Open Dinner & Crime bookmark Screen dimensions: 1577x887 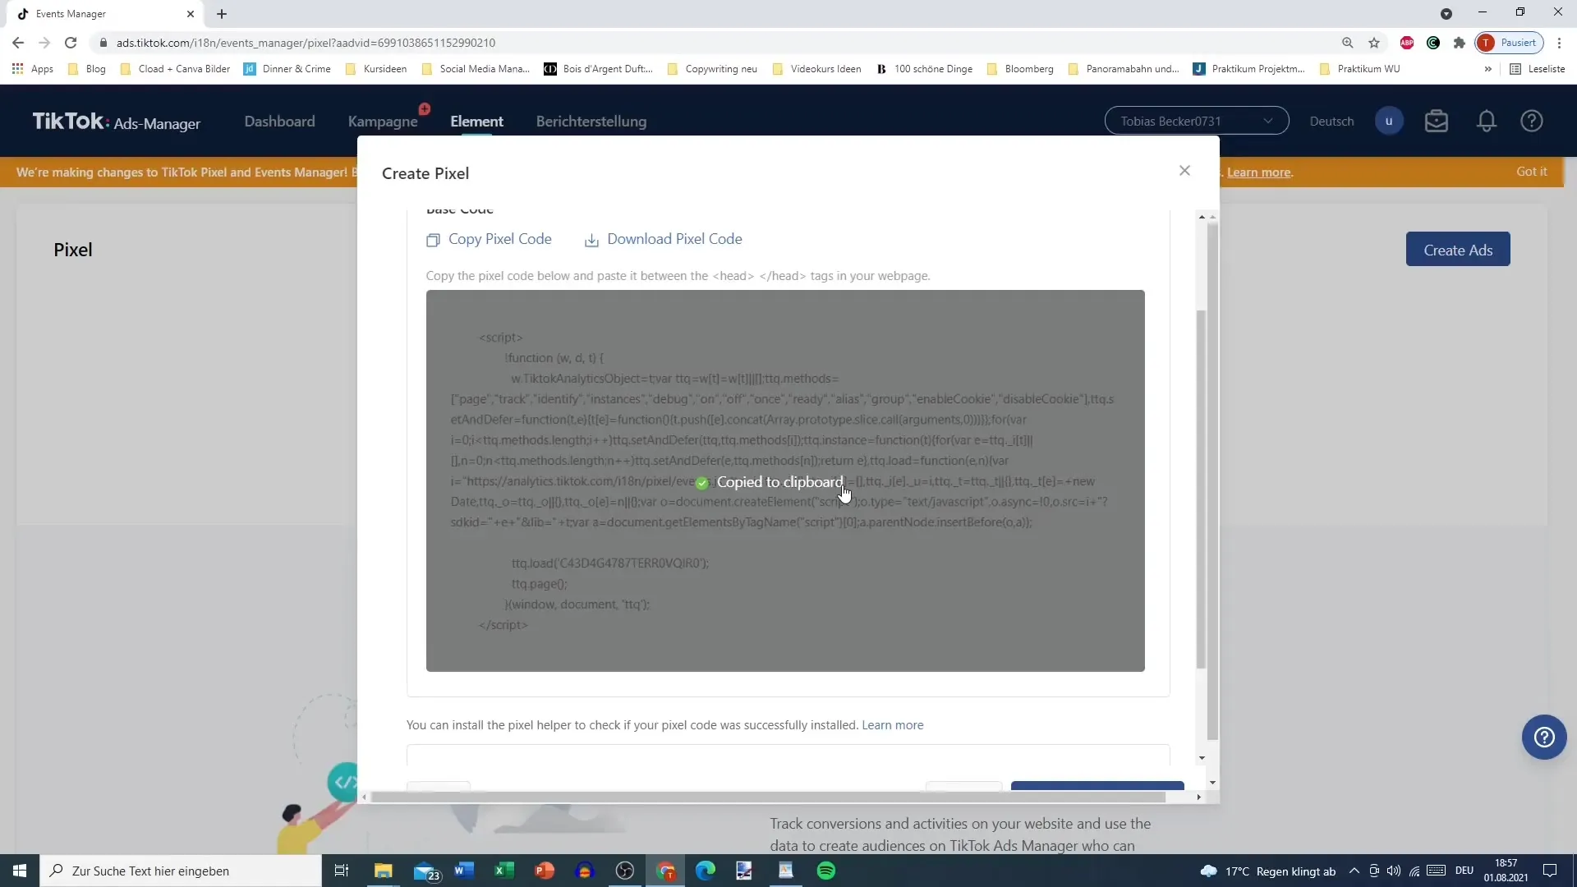coord(287,69)
